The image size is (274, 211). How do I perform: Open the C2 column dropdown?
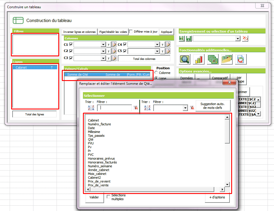click(103, 51)
